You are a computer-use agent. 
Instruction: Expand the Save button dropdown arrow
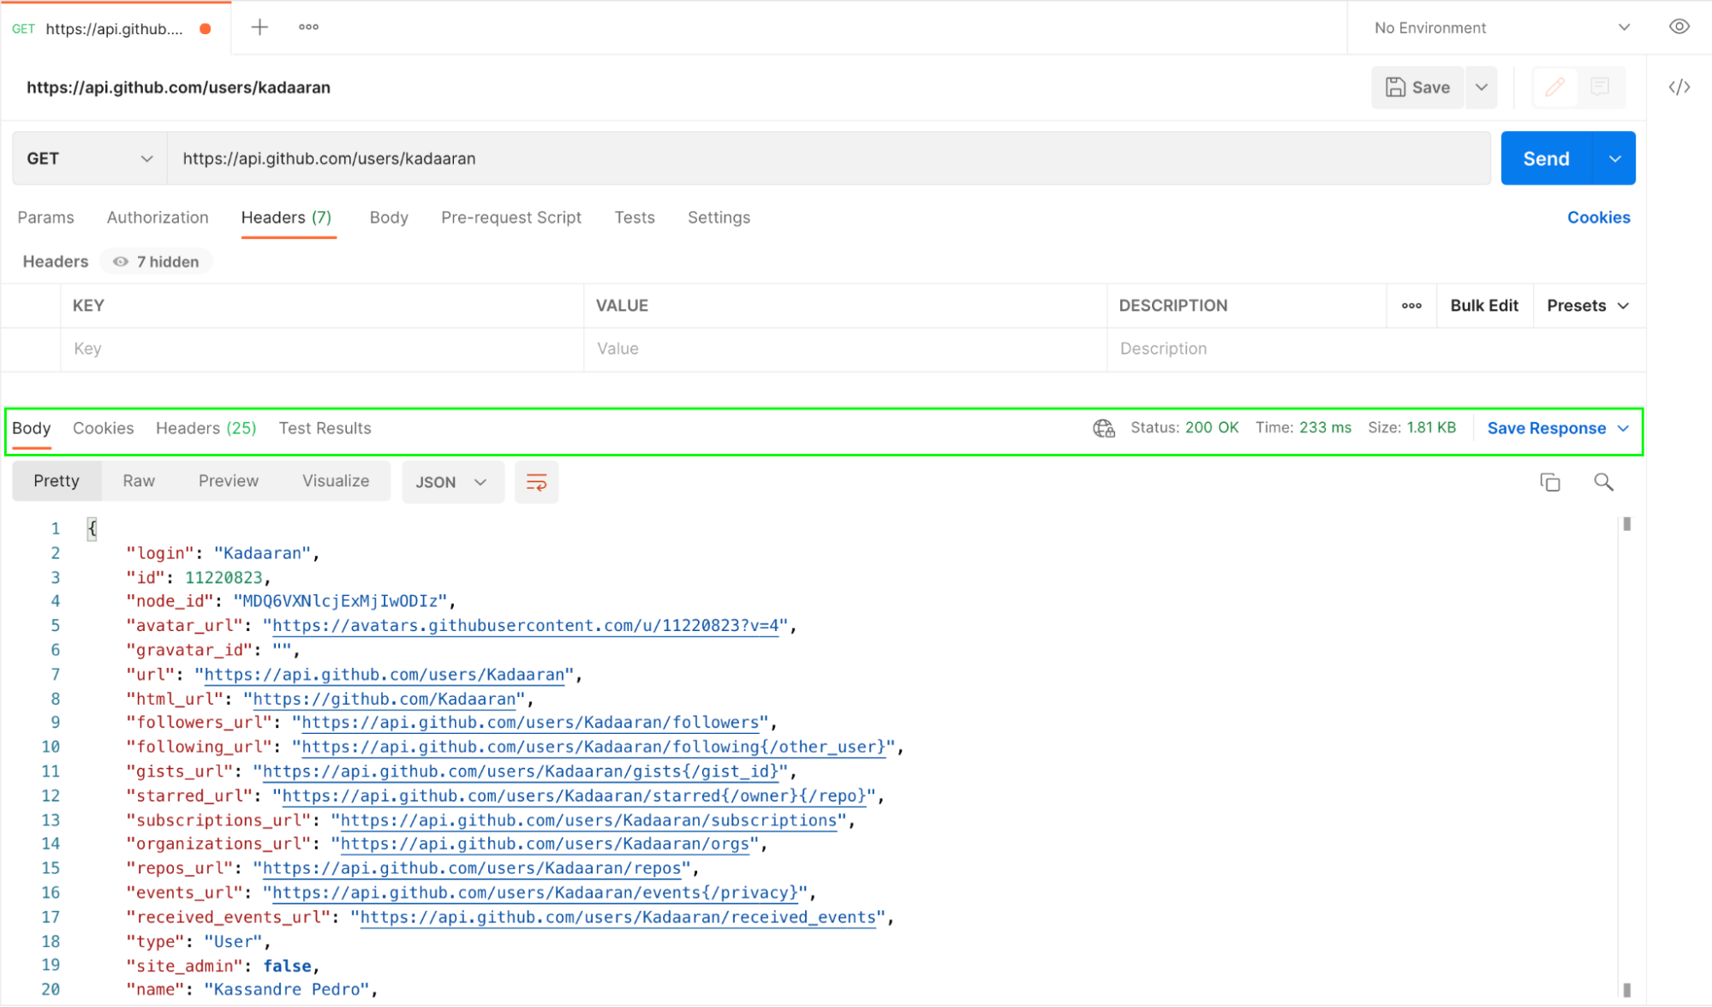tap(1482, 87)
